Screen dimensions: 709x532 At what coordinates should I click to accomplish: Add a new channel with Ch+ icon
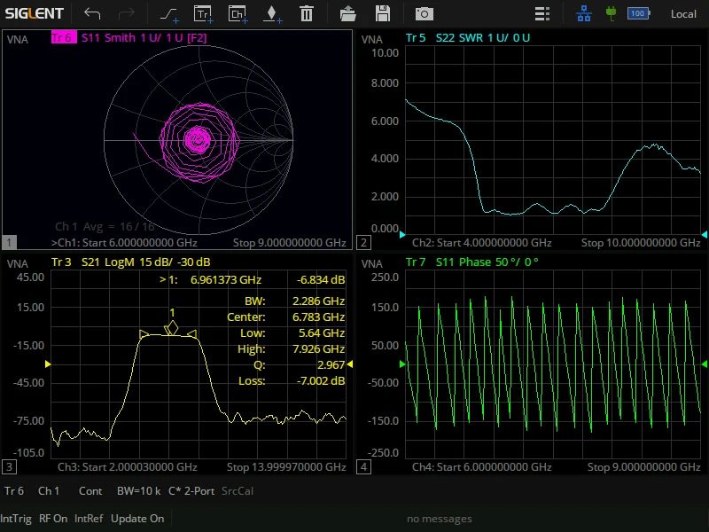[238, 14]
